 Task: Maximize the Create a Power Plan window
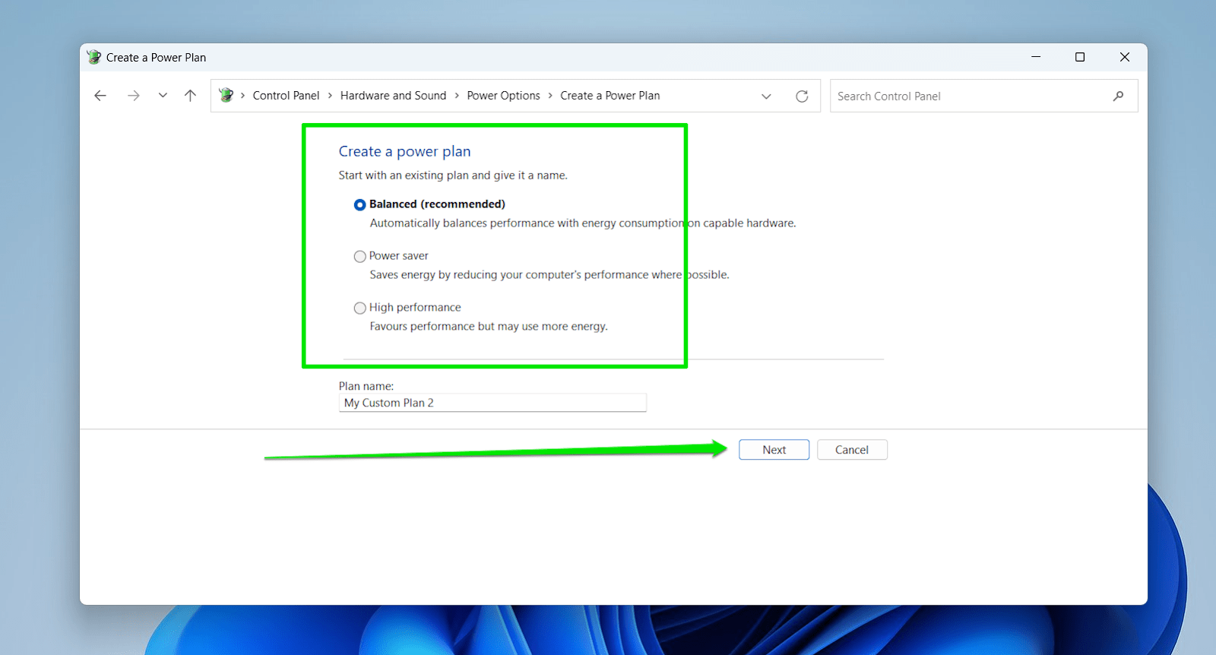pos(1080,57)
